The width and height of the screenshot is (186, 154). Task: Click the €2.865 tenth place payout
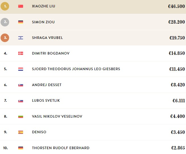[x=178, y=148]
